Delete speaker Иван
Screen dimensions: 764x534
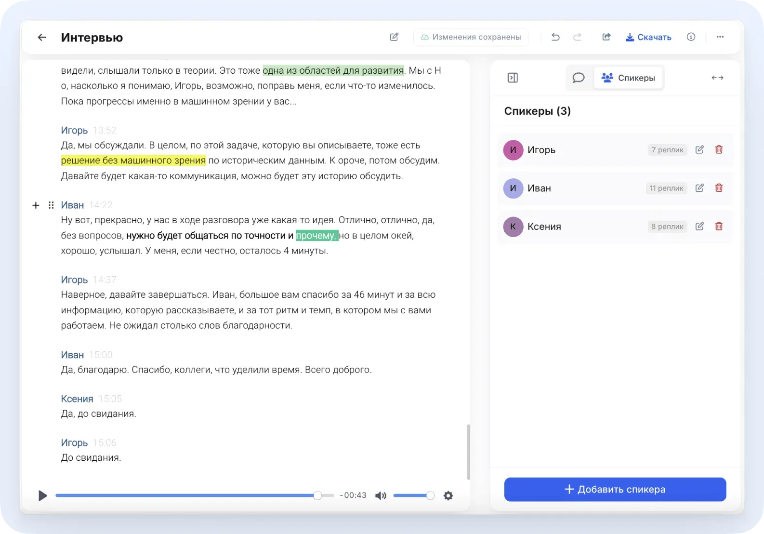click(x=719, y=188)
